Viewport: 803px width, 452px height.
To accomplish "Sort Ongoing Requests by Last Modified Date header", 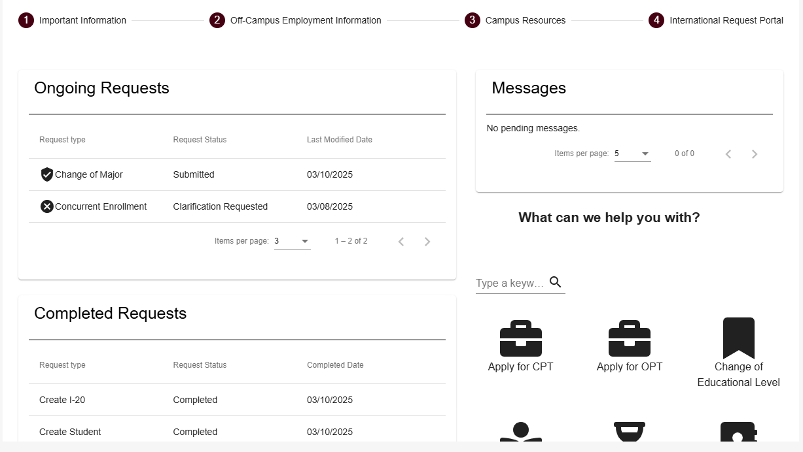I will [340, 140].
